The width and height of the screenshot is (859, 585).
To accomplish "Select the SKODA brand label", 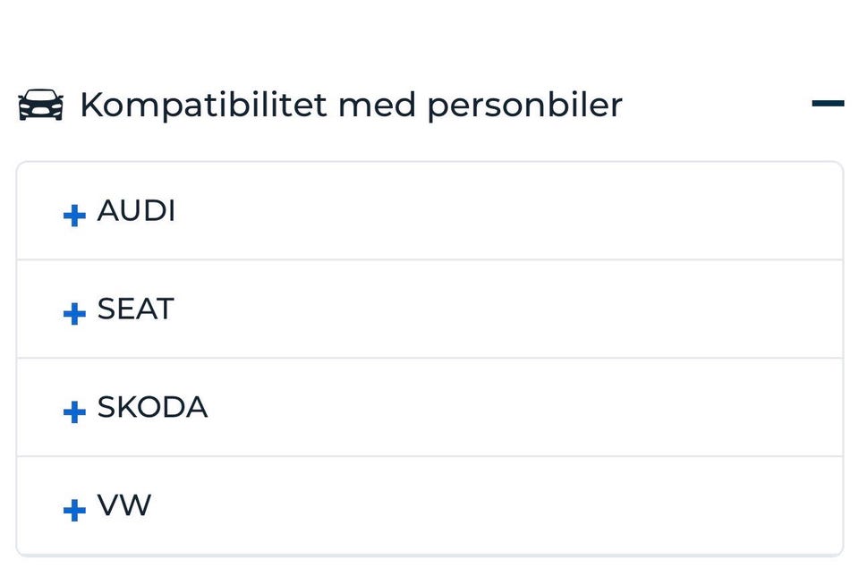I will pos(152,408).
